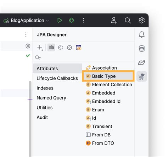Open the BlogApplication run configuration dropdown
The image size is (168, 157).
coord(26,21)
